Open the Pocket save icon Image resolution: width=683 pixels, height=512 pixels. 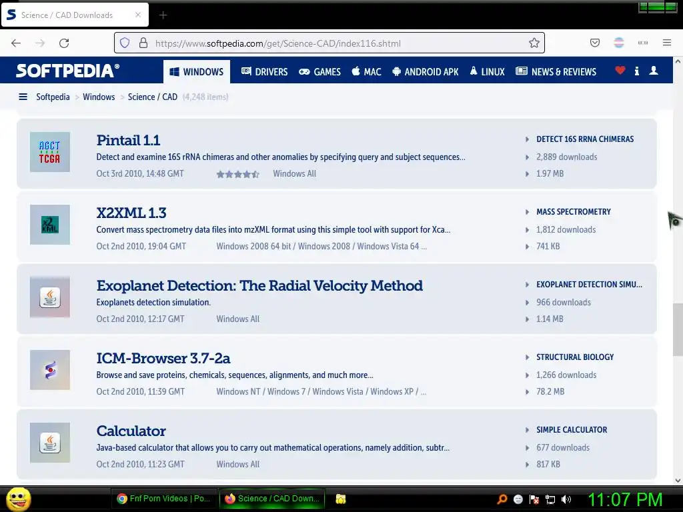(595, 43)
